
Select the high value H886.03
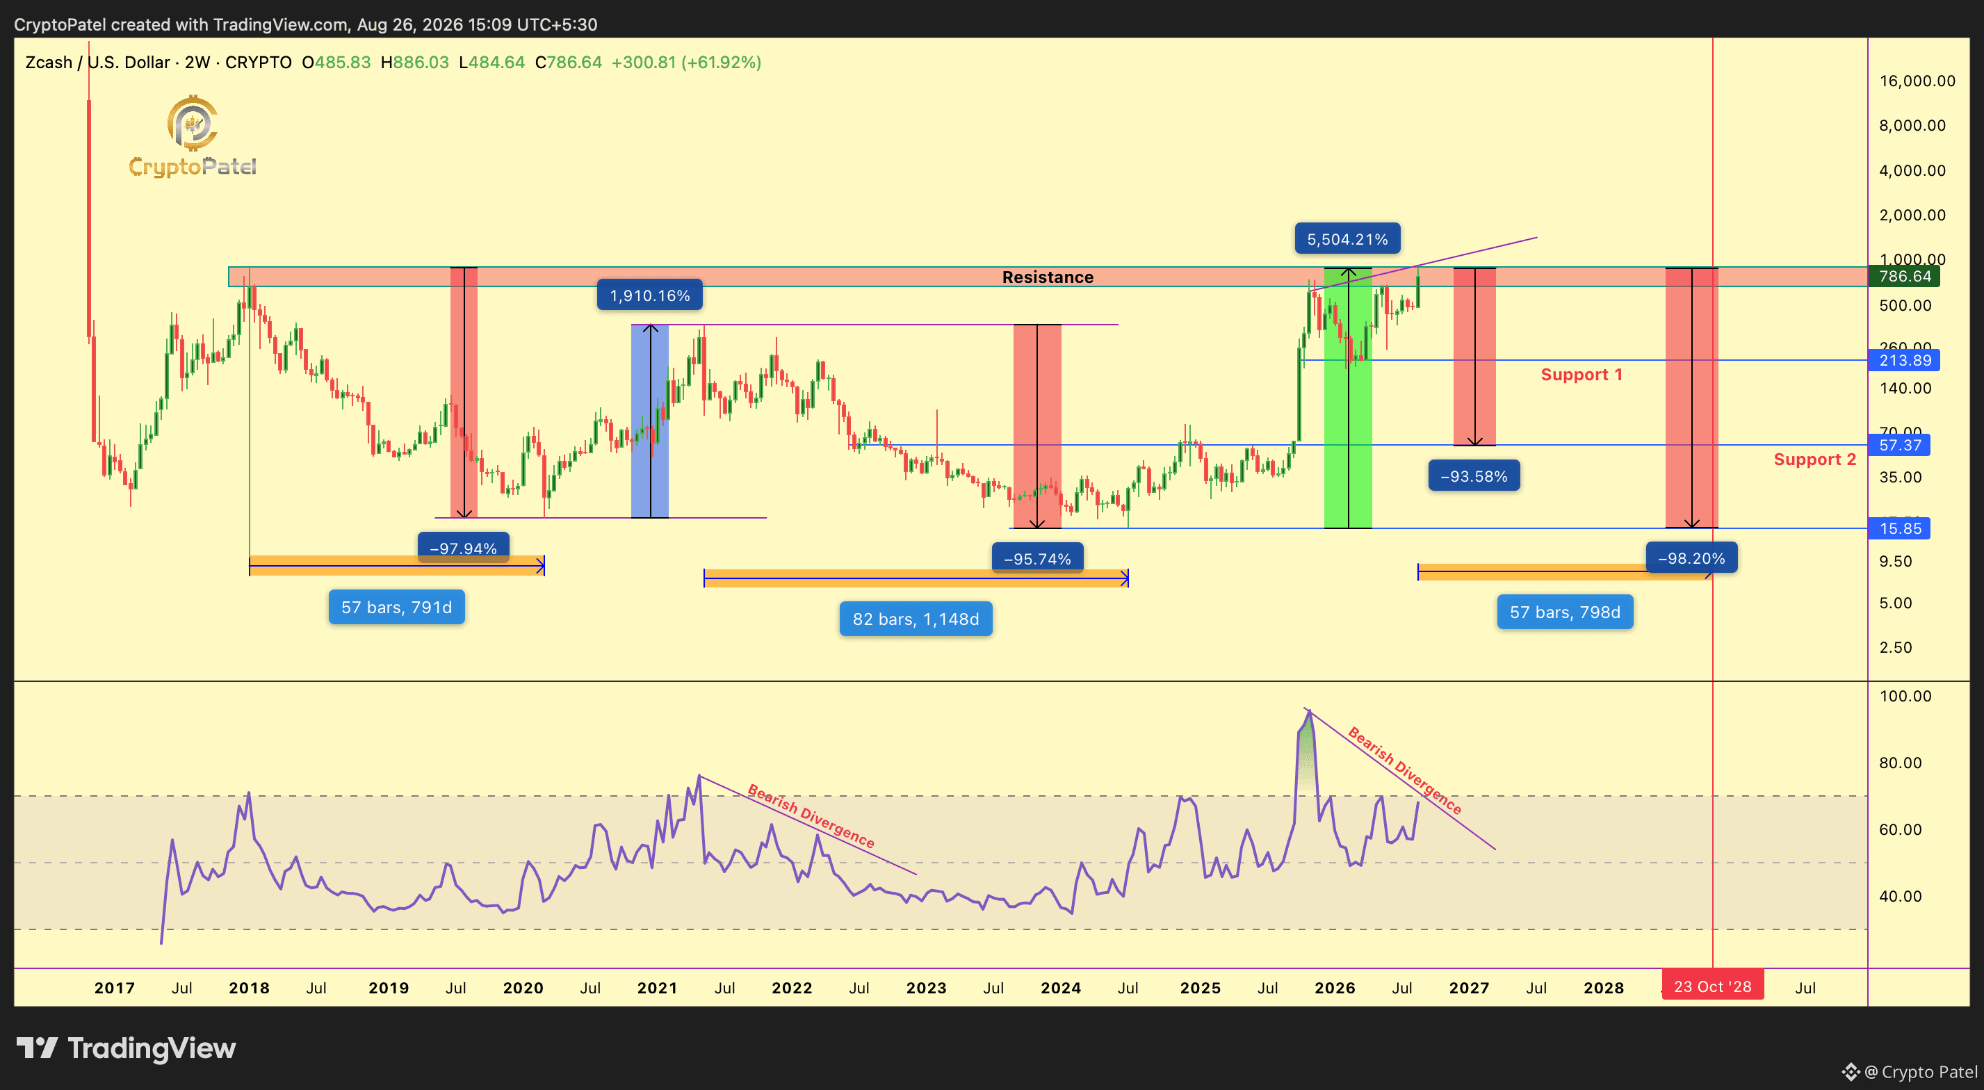pyautogui.click(x=414, y=63)
